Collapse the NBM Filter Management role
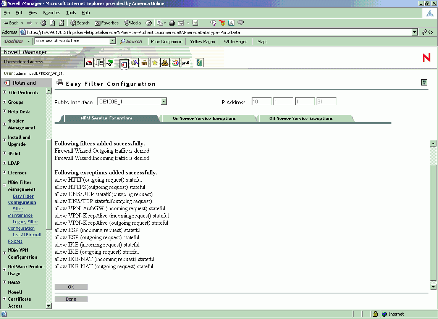438x319 pixels. point(5,185)
